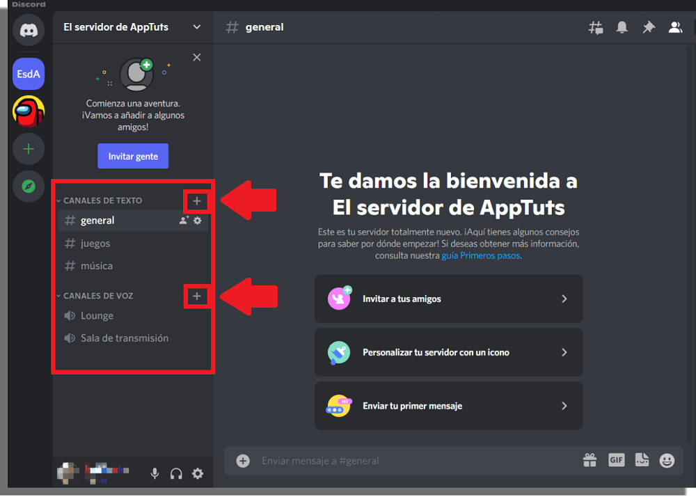Open the GIF picker

(616, 460)
